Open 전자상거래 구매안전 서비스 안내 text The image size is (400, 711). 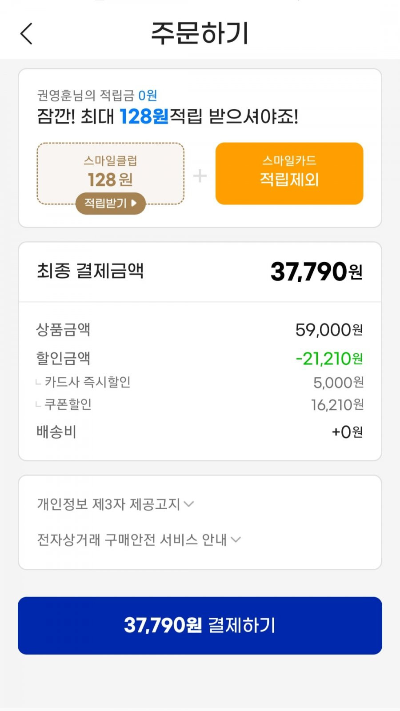[x=132, y=539]
